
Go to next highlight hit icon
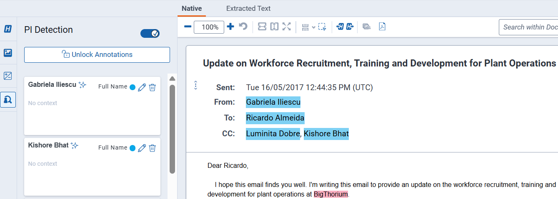(x=350, y=27)
